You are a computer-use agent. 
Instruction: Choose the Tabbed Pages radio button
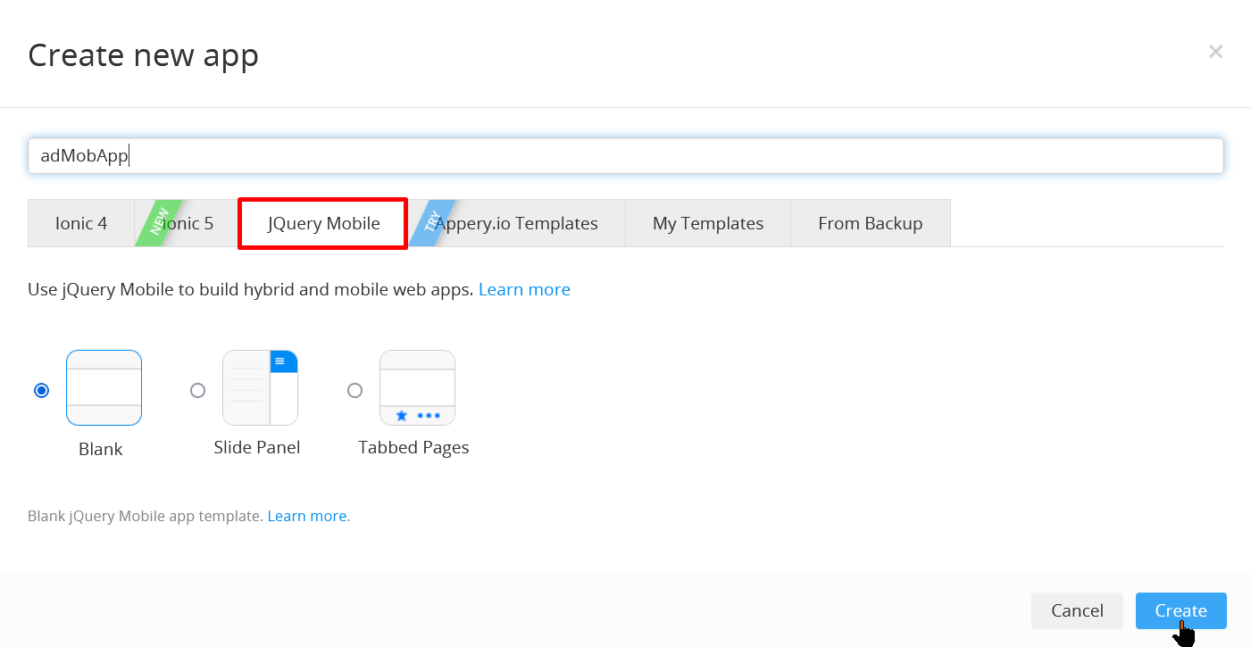tap(354, 390)
